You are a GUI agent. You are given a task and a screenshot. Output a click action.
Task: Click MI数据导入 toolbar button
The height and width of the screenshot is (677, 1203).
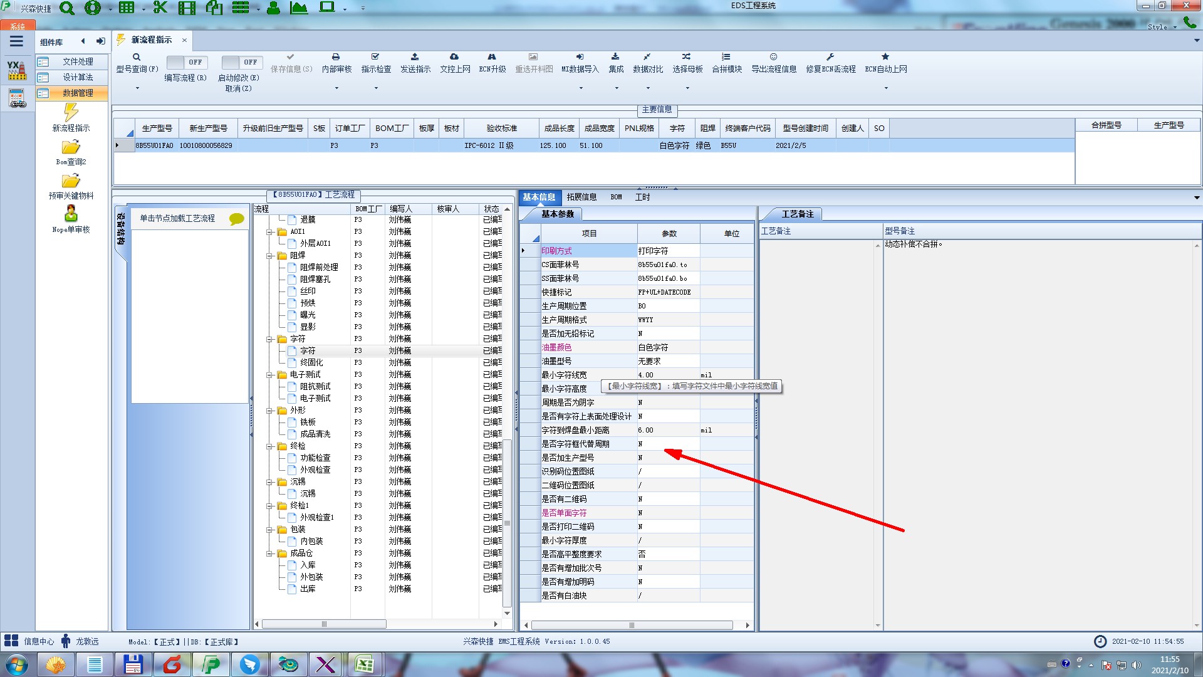pos(580,63)
